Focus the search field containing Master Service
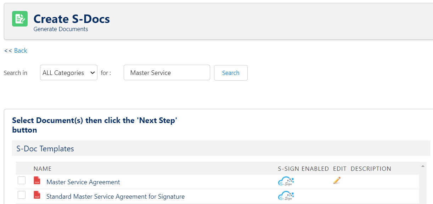This screenshot has width=433, height=204. (x=167, y=72)
